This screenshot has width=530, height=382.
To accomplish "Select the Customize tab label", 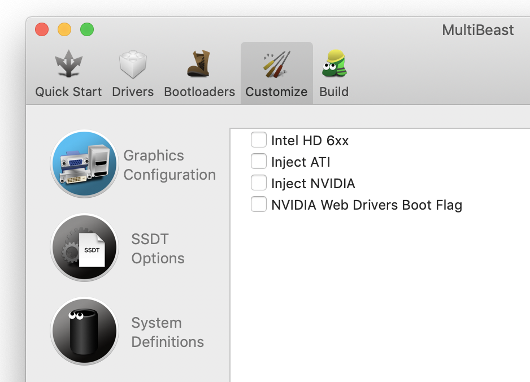I will [276, 92].
